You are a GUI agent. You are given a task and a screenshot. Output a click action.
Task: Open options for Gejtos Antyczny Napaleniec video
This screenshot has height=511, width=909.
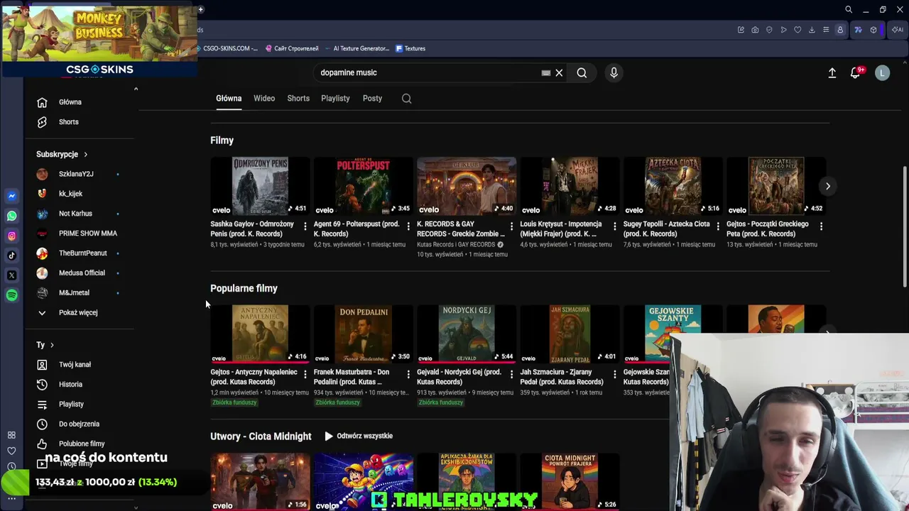305,374
